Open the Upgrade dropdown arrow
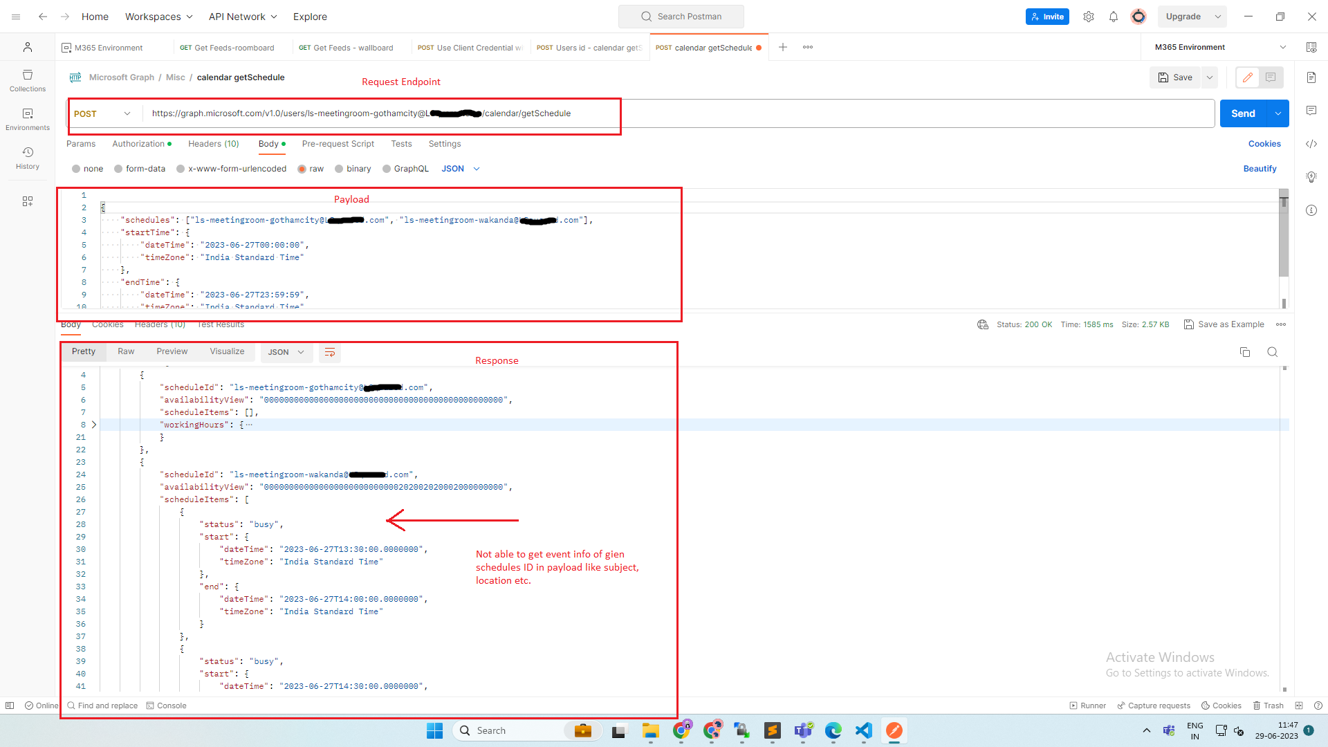 click(1218, 17)
